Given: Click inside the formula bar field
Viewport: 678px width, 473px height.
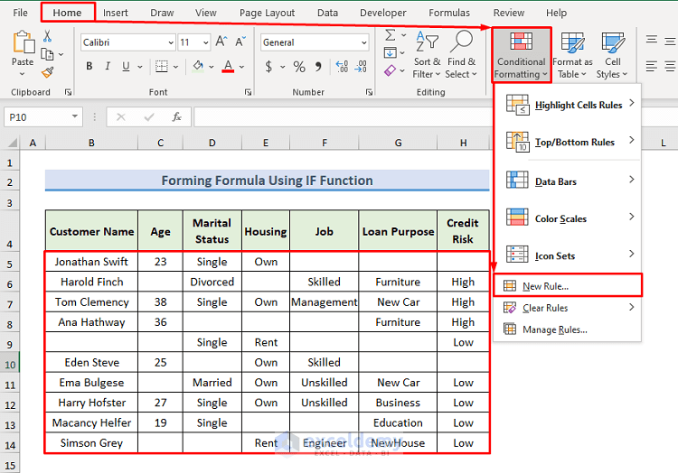Looking at the screenshot, I should (x=343, y=117).
